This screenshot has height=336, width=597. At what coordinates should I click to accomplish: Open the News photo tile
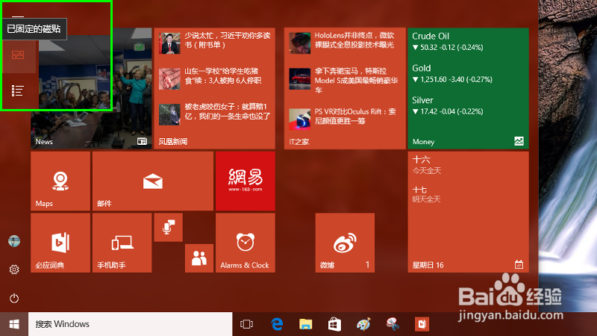(x=91, y=88)
